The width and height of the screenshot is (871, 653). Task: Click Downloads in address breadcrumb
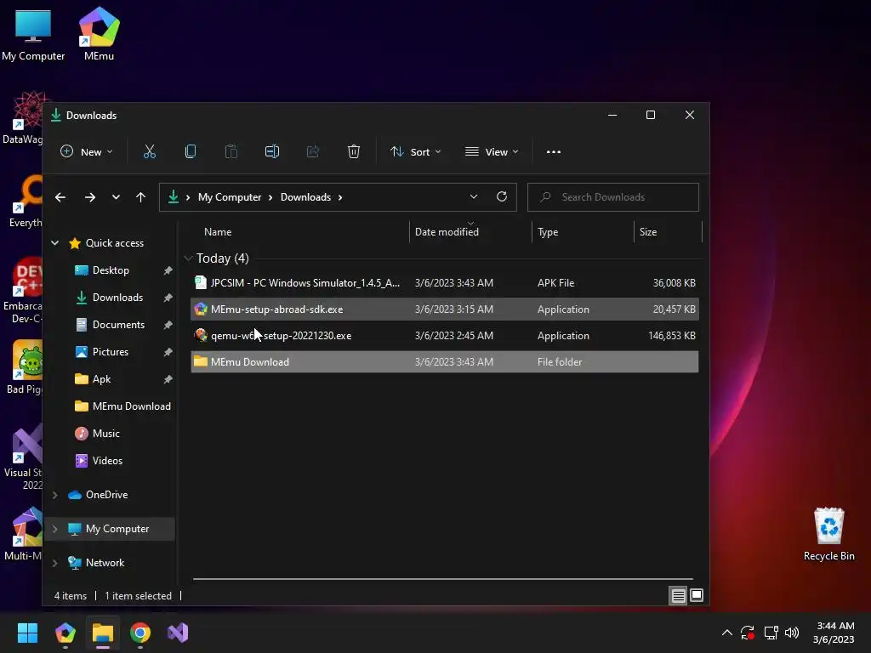coord(305,197)
